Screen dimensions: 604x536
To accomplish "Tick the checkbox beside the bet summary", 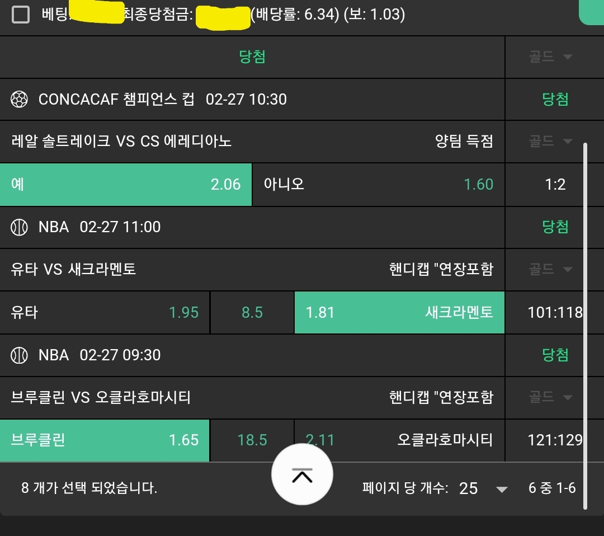I will [21, 15].
